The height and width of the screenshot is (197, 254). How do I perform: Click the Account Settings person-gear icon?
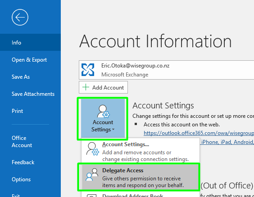pos(103,111)
